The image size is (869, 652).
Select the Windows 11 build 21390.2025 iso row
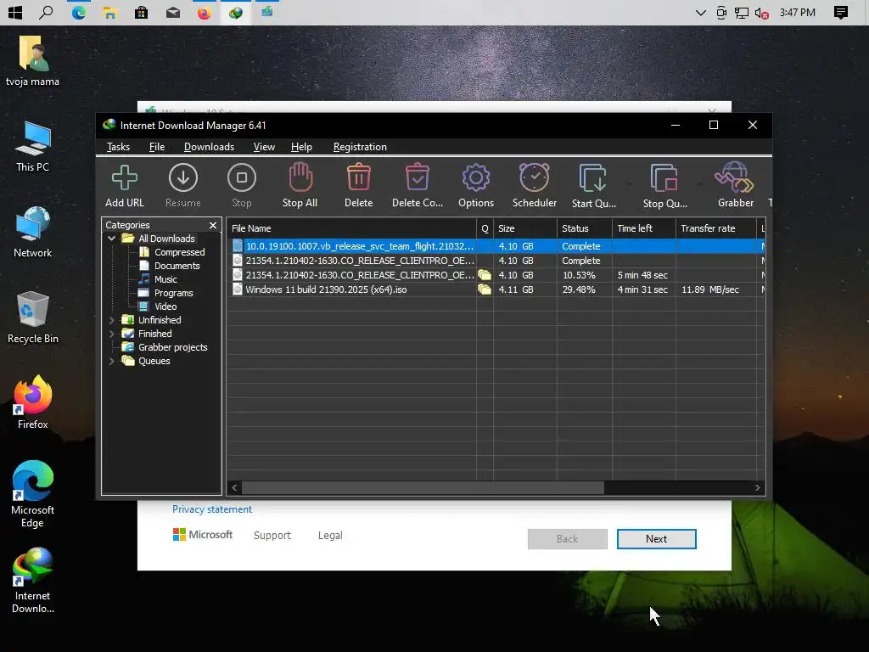(x=496, y=289)
